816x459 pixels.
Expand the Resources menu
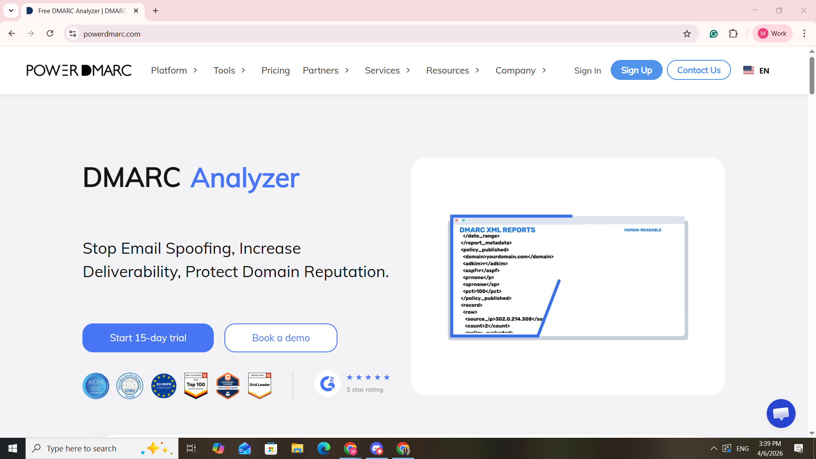(x=453, y=70)
